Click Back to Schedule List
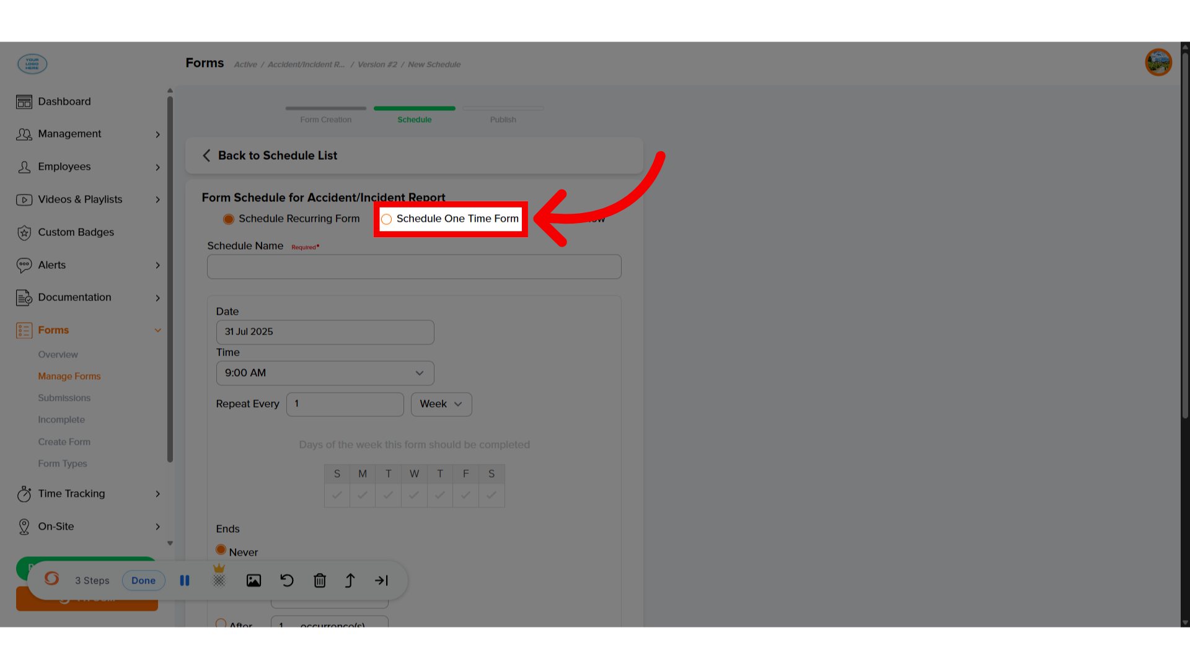This screenshot has height=669, width=1190. click(x=277, y=155)
